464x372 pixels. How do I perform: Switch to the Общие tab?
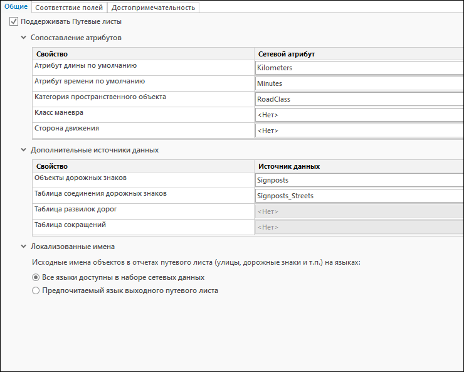coord(16,7)
